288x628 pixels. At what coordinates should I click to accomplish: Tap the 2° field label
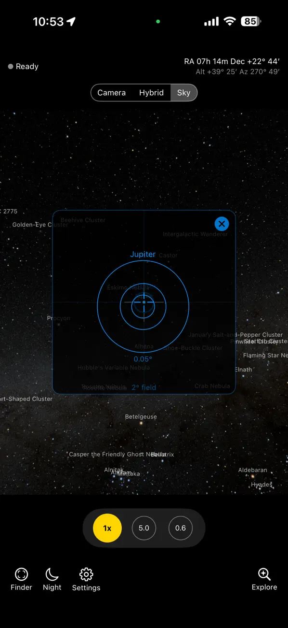pos(144,387)
